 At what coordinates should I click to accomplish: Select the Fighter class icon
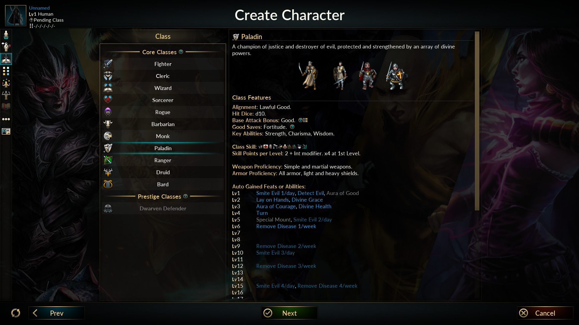point(108,63)
